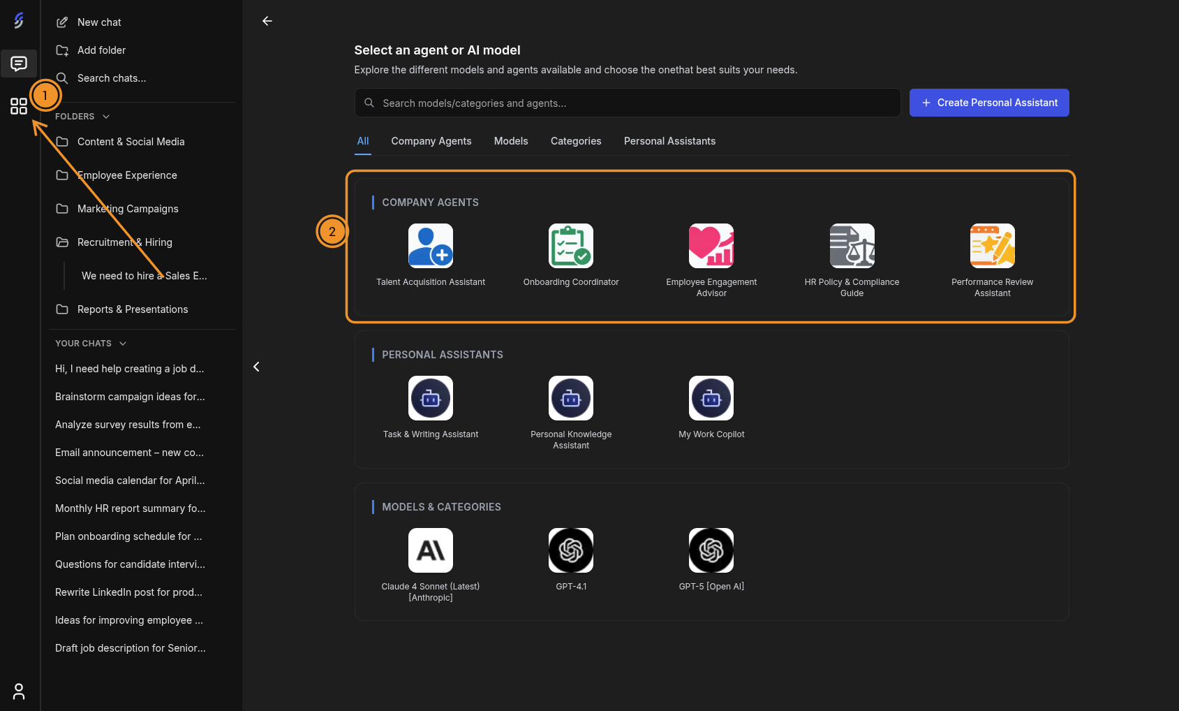Select the Performance Review Assistant icon
1179x711 pixels.
point(992,246)
